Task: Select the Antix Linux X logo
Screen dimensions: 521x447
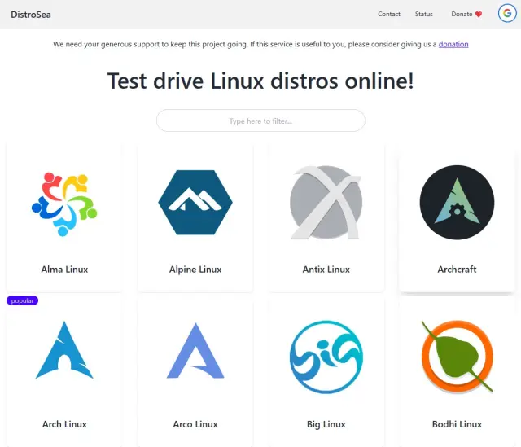Action: (x=326, y=203)
